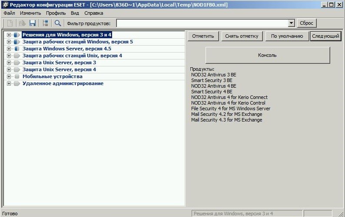The width and height of the screenshot is (345, 217).
Task: Open the Фильтр продуктов dropdown arrow
Action: click(x=291, y=23)
